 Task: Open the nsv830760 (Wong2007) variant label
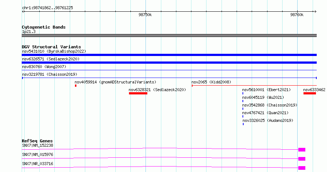44,67
